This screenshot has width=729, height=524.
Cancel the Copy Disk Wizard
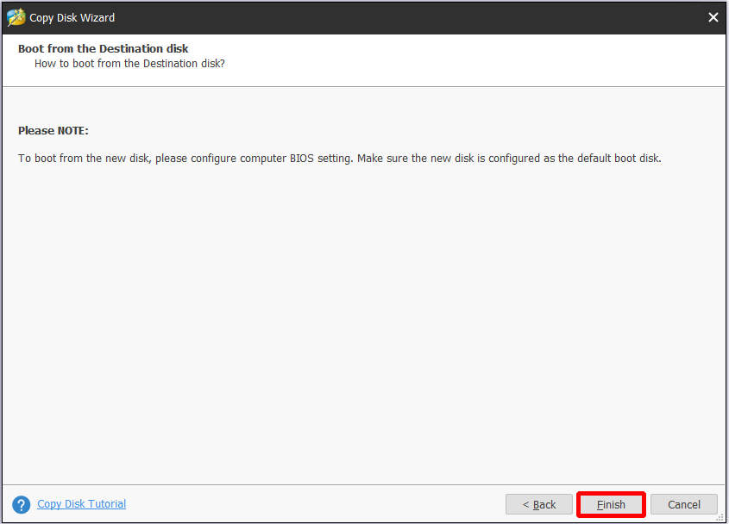tap(683, 504)
